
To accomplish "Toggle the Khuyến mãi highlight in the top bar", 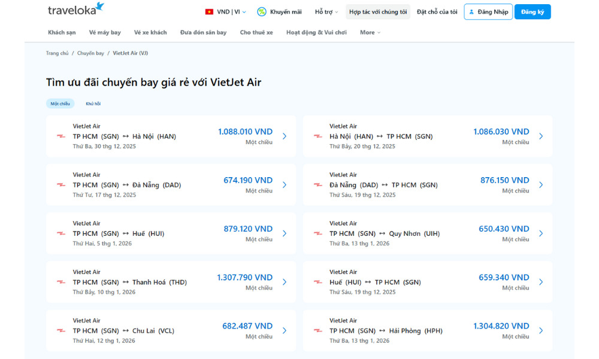I will (279, 11).
